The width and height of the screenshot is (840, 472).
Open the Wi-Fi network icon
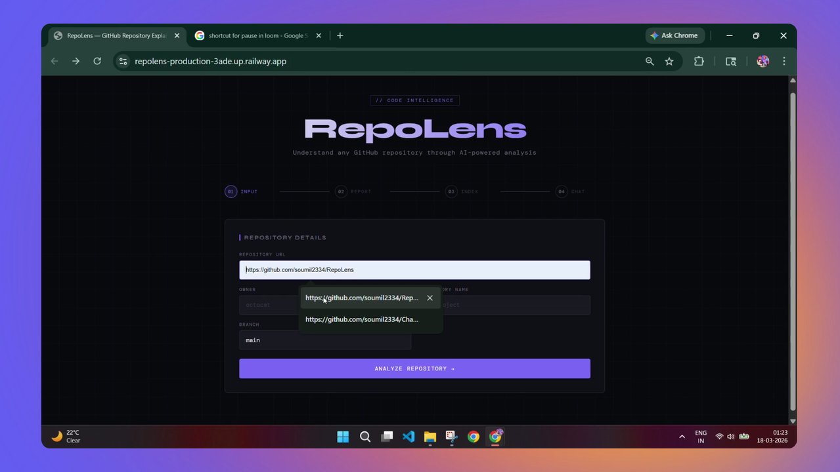[x=719, y=437]
